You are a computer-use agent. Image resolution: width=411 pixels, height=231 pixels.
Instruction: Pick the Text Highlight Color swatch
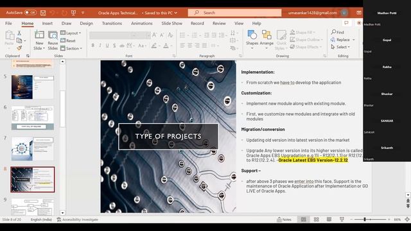[154, 46]
